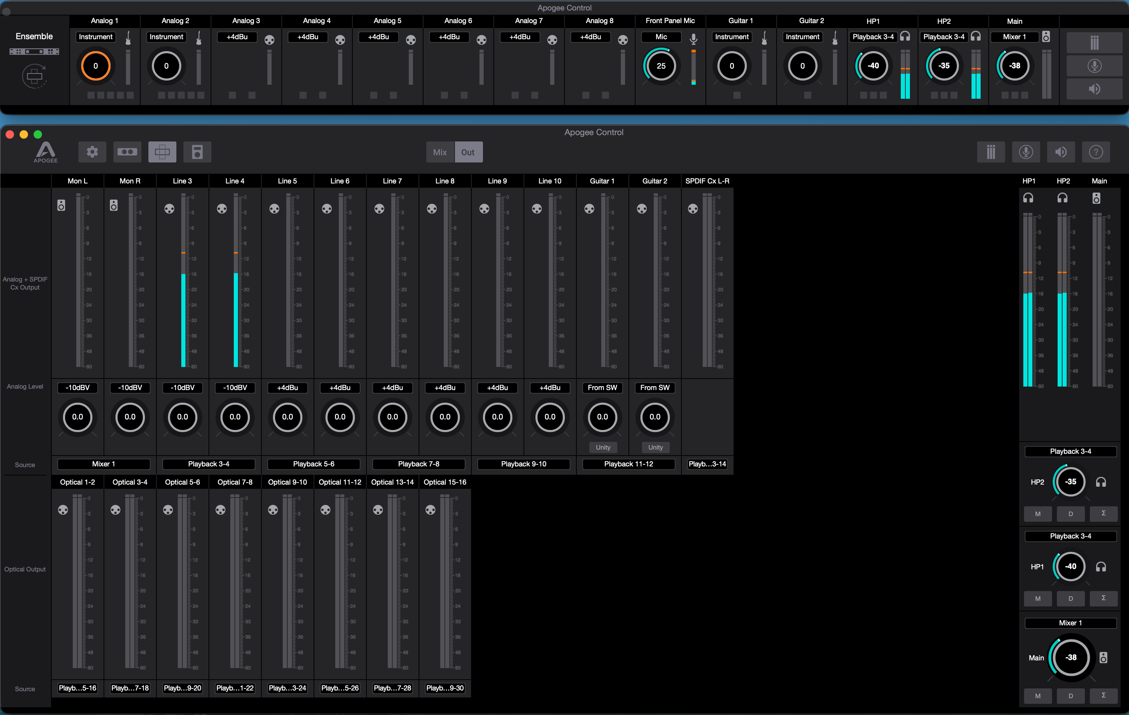This screenshot has width=1129, height=715.
Task: Toggle the M mute button under HP1
Action: (1038, 599)
